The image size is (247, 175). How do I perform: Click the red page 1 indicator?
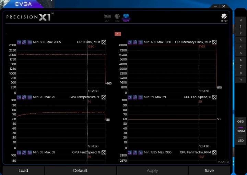[x=118, y=34]
